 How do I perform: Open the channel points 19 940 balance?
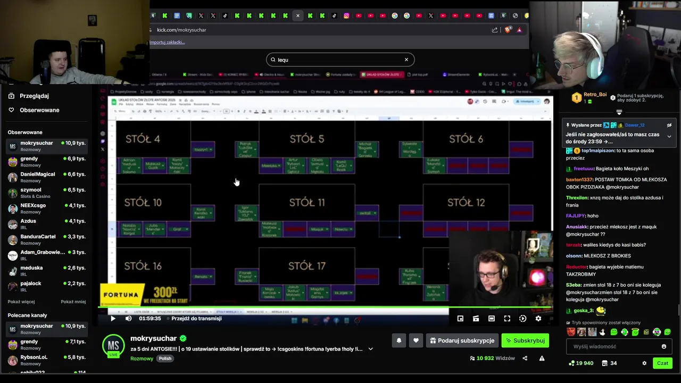click(581, 363)
